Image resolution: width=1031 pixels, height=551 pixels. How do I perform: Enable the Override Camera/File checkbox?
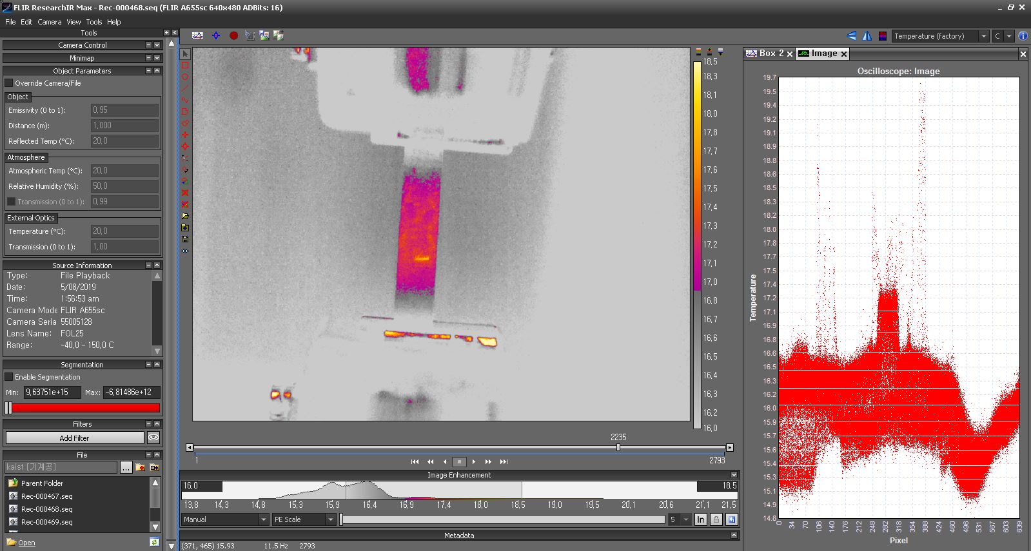9,83
